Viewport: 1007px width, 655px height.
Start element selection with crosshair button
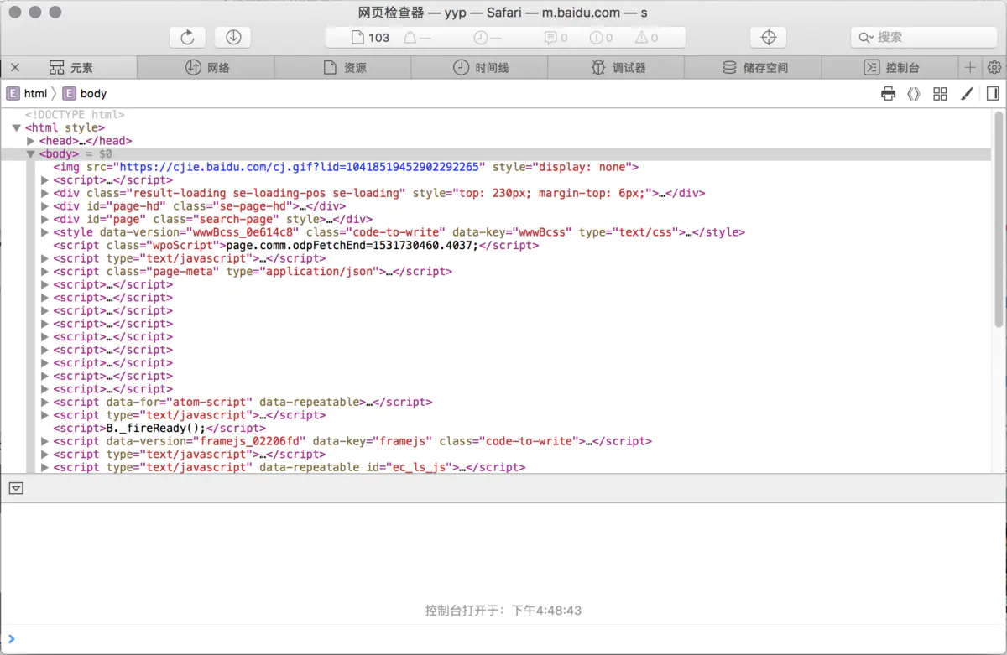(x=768, y=37)
